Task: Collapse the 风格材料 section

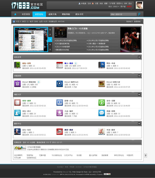Action: click(x=139, y=76)
